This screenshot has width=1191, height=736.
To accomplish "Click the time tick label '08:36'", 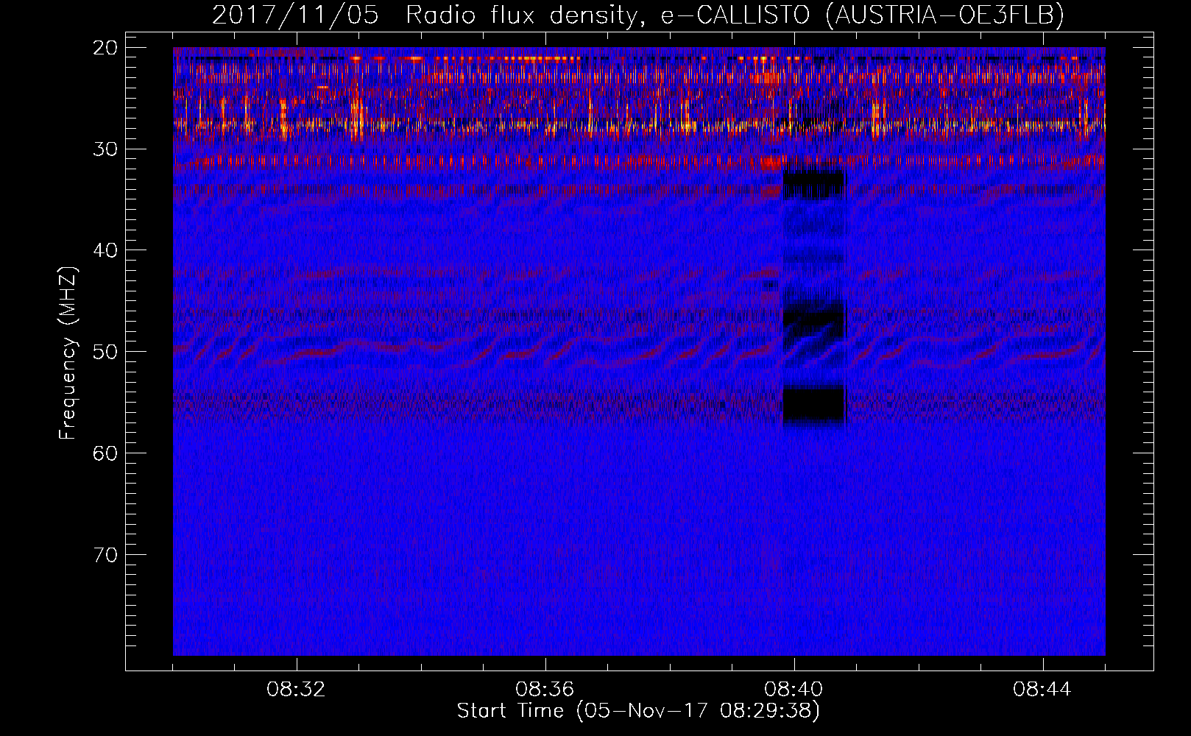I will pos(545,689).
